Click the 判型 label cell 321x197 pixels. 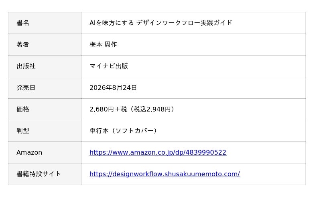[45, 131]
